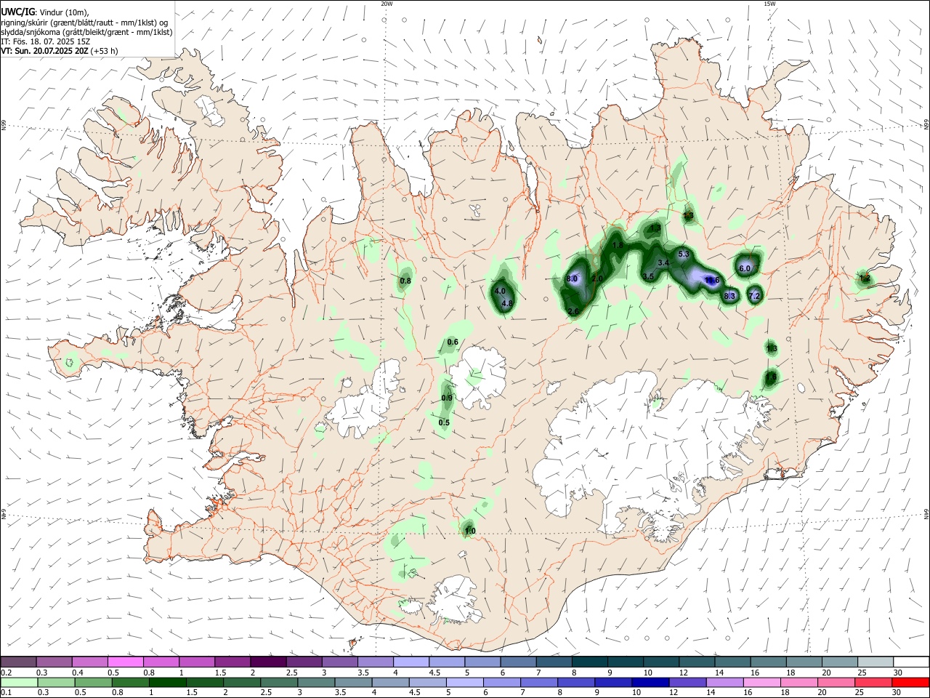Viewport: 930px width, 698px height.
Task: Choose the violet 12 mm rain swatch
Action: [687, 682]
